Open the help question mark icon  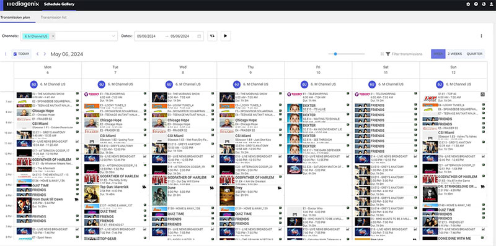pyautogui.click(x=476, y=4)
